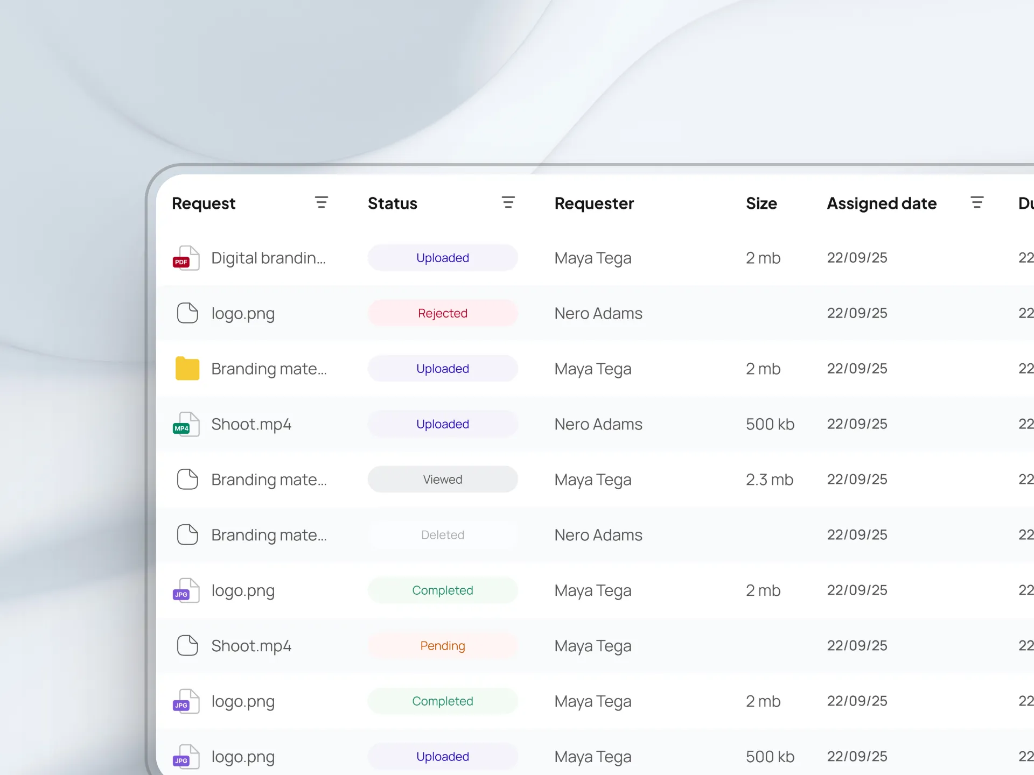Click '500 kb' size in Shoot.mp4 row
This screenshot has height=775, width=1034.
pyautogui.click(x=770, y=424)
